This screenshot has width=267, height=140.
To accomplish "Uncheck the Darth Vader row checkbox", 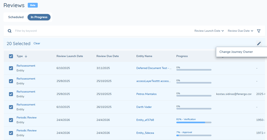I will [x=11, y=107].
